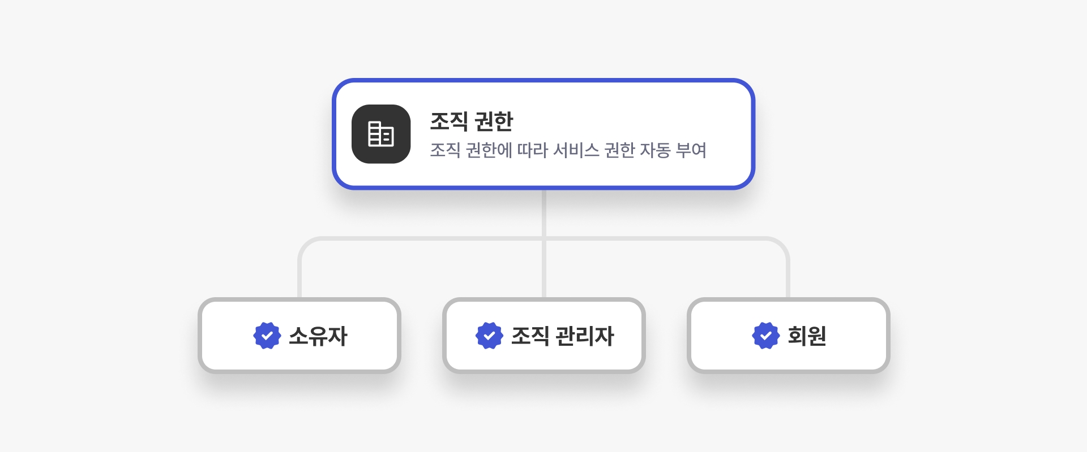This screenshot has height=452, width=1087.
Task: Click the gray bottom border of 회원 card
Action: pyautogui.click(x=788, y=371)
